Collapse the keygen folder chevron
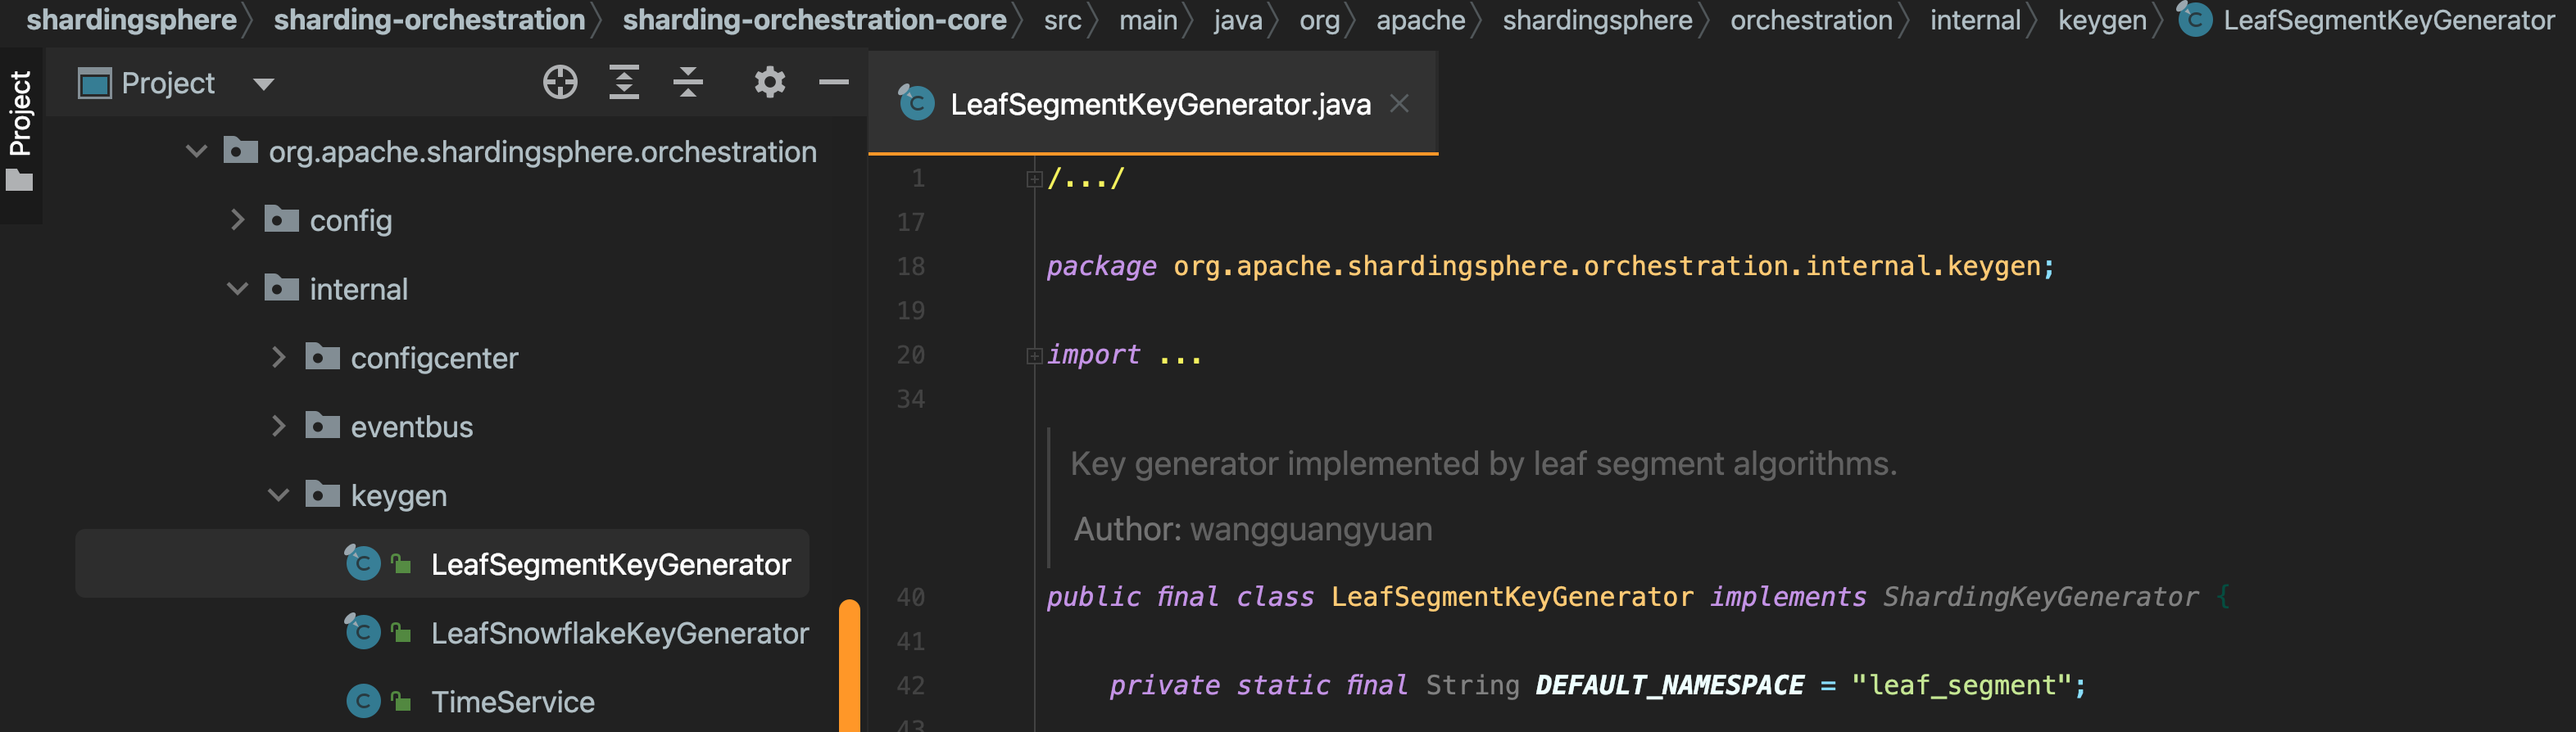Screen dimensions: 2576x732 click(278, 495)
